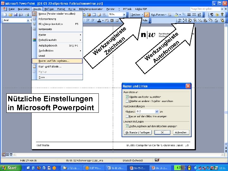
Task: Click the PowerPoint document icon left of Datei
Action: (5, 9)
